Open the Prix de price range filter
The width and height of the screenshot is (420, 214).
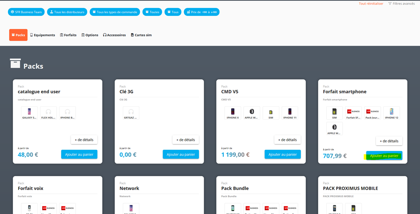point(202,12)
